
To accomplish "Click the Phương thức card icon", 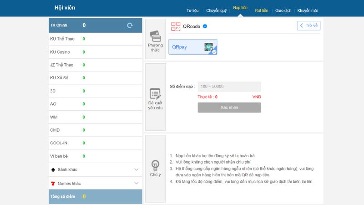I will [x=155, y=36].
